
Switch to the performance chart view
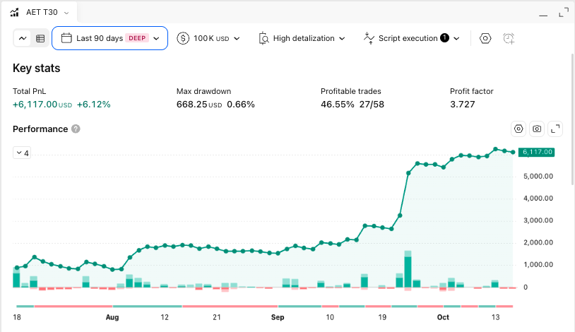click(x=23, y=38)
